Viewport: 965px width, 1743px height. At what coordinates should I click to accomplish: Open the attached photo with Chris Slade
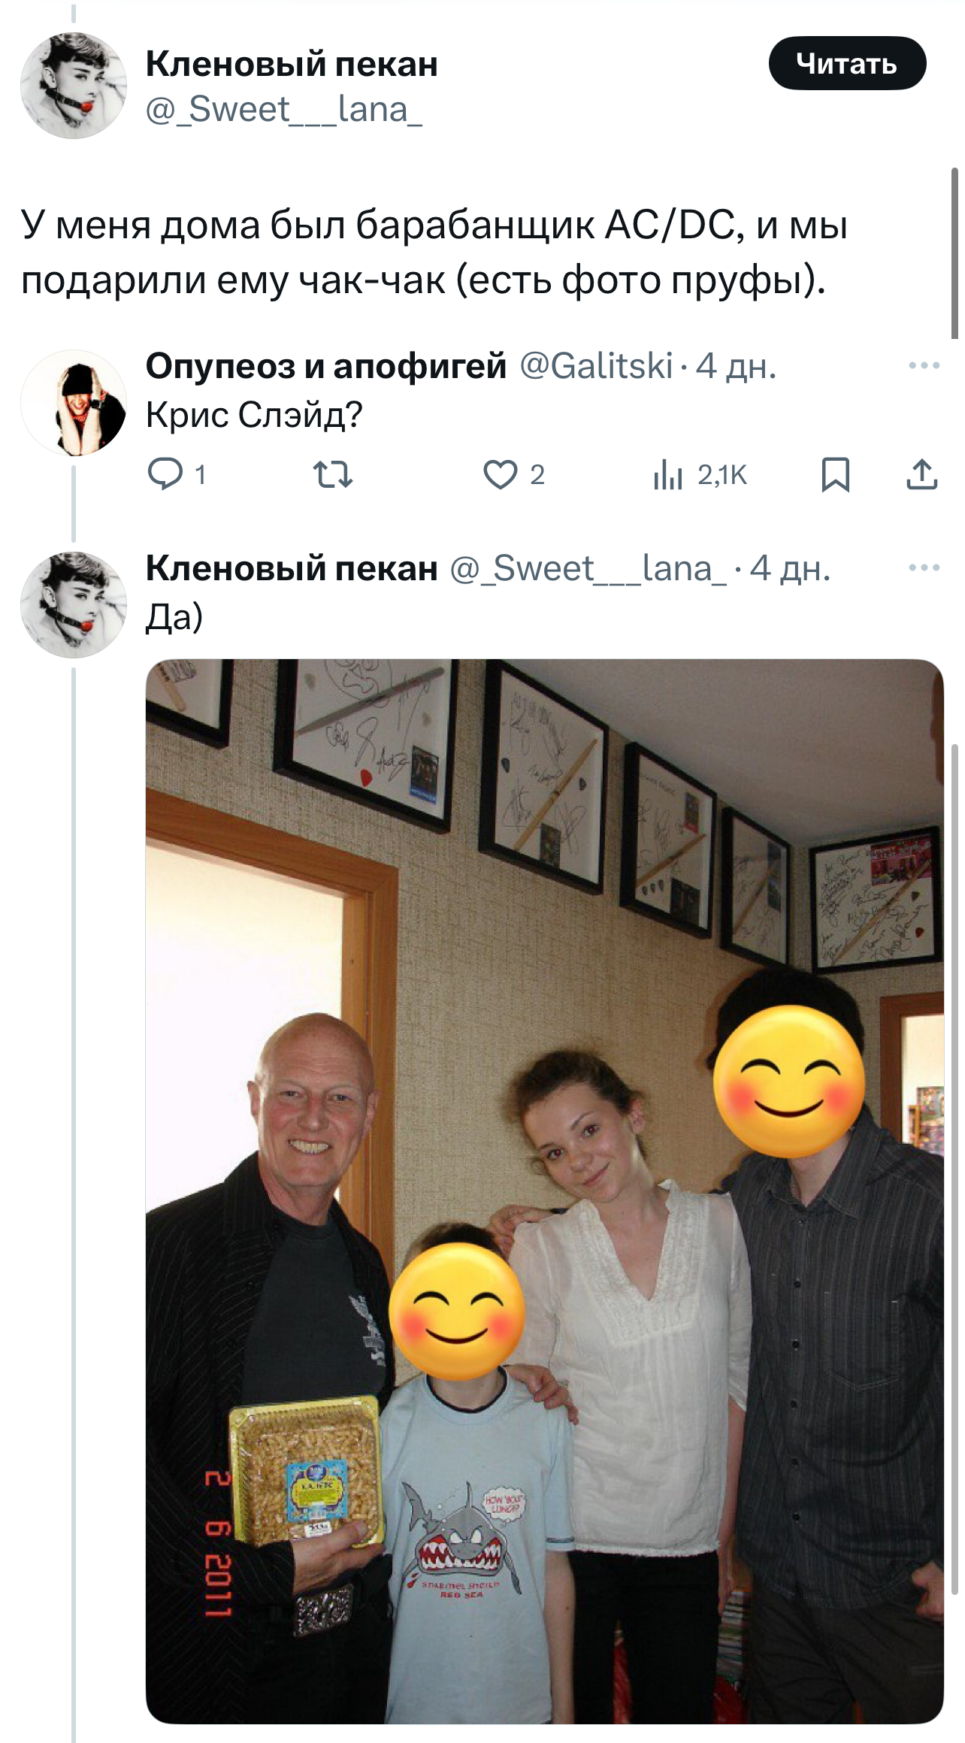pos(545,1191)
